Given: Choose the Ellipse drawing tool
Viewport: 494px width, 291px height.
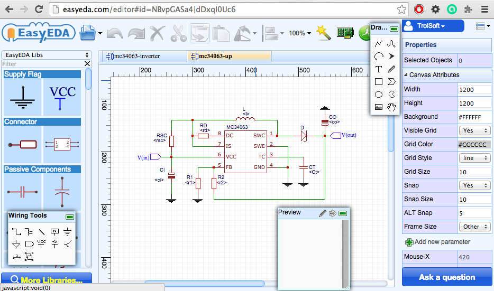Looking at the screenshot, I should pyautogui.click(x=378, y=95).
